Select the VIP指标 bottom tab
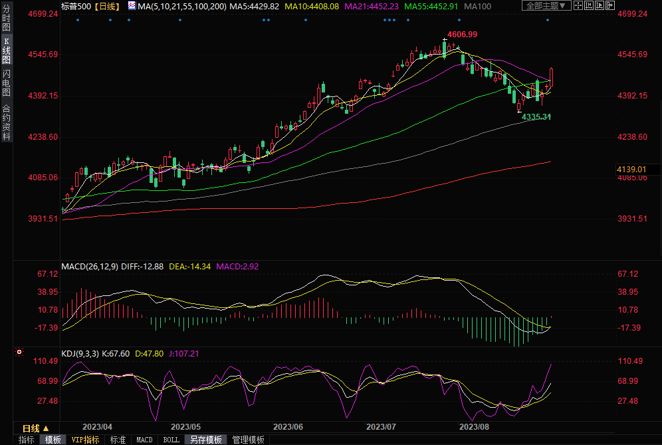The width and height of the screenshot is (662, 445). (86, 440)
